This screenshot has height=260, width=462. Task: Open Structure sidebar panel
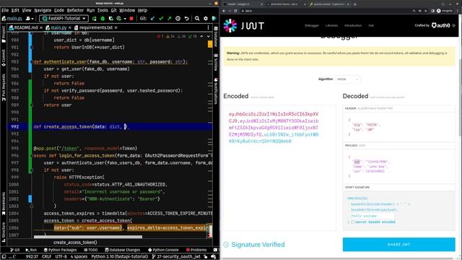point(4,233)
